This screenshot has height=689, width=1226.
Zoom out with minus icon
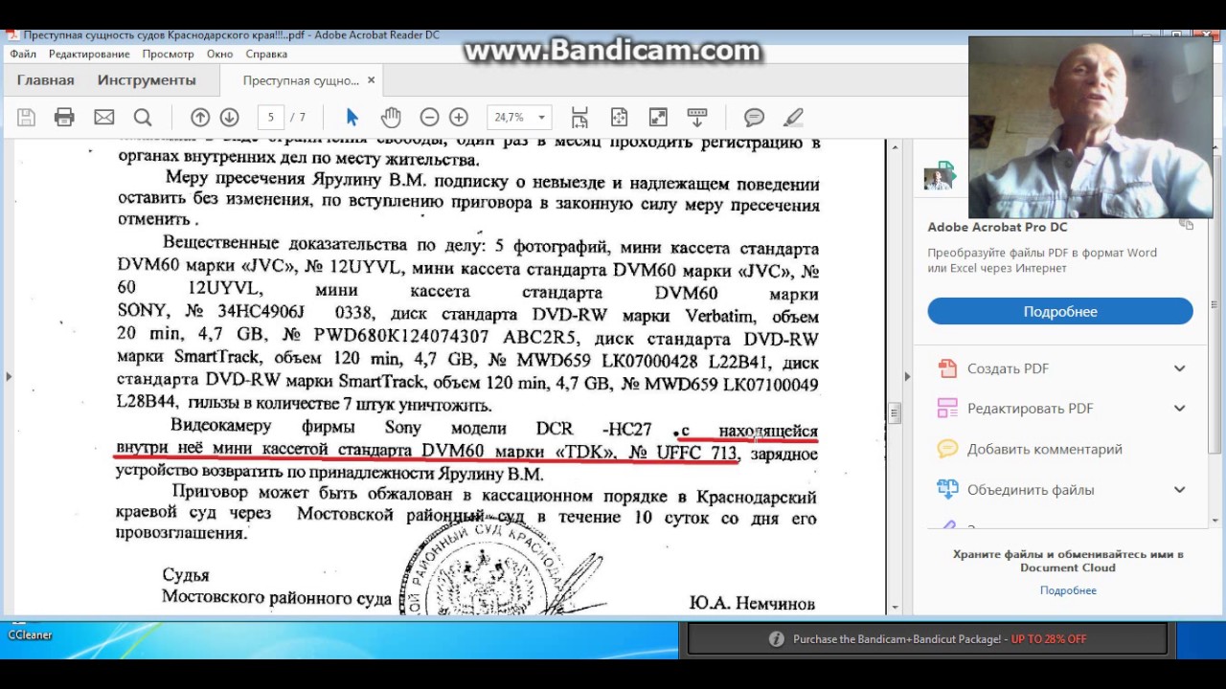tap(429, 117)
